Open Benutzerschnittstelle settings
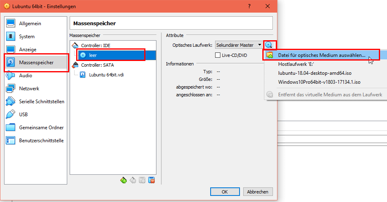The height and width of the screenshot is (202, 387). click(x=35, y=141)
